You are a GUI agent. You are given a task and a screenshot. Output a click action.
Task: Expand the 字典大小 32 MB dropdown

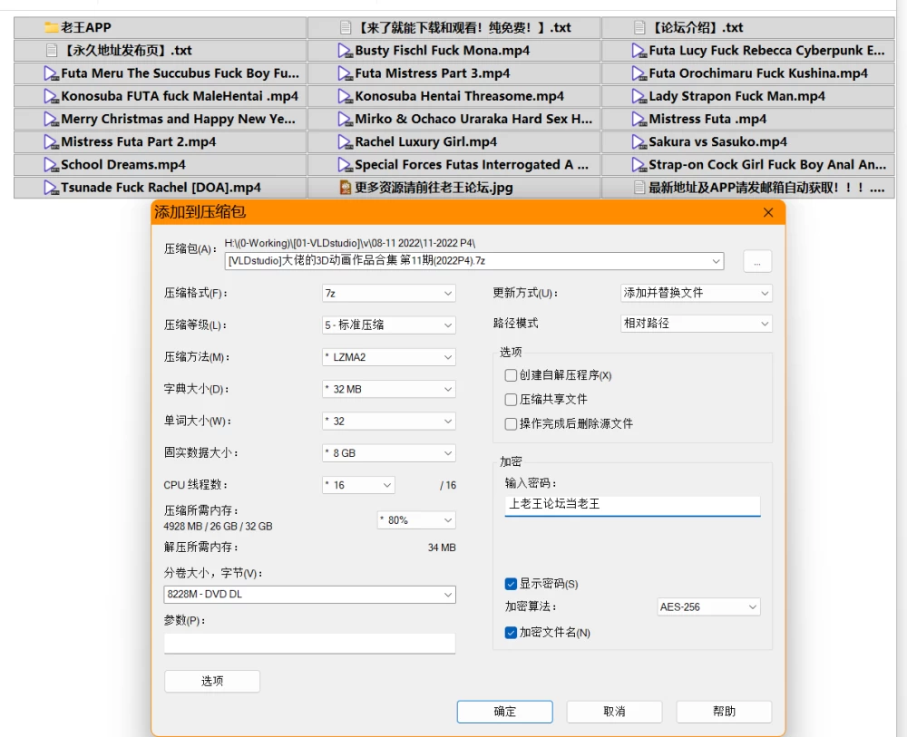(389, 389)
